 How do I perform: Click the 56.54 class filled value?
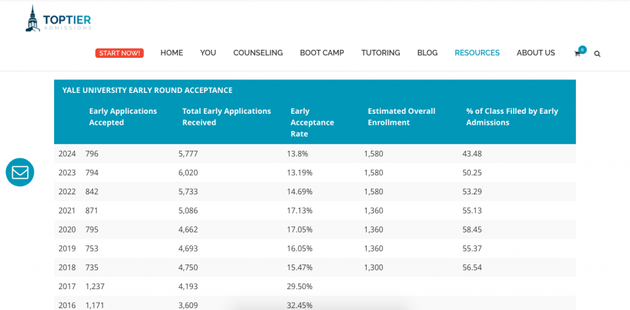click(472, 268)
